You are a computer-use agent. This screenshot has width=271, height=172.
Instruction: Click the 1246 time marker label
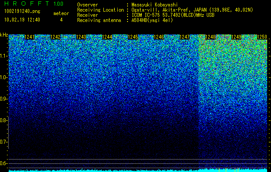tap(159, 37)
